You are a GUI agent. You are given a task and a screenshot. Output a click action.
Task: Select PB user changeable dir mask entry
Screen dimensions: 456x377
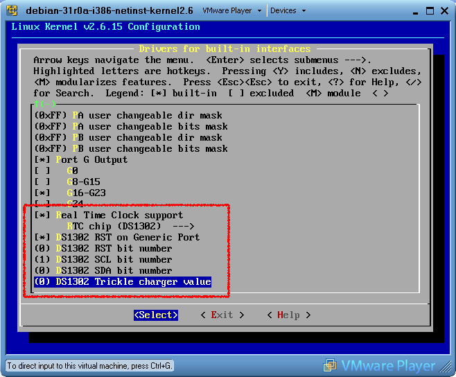click(x=128, y=138)
